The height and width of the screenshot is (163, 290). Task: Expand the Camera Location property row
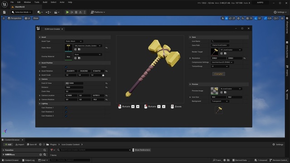click(x=39, y=96)
